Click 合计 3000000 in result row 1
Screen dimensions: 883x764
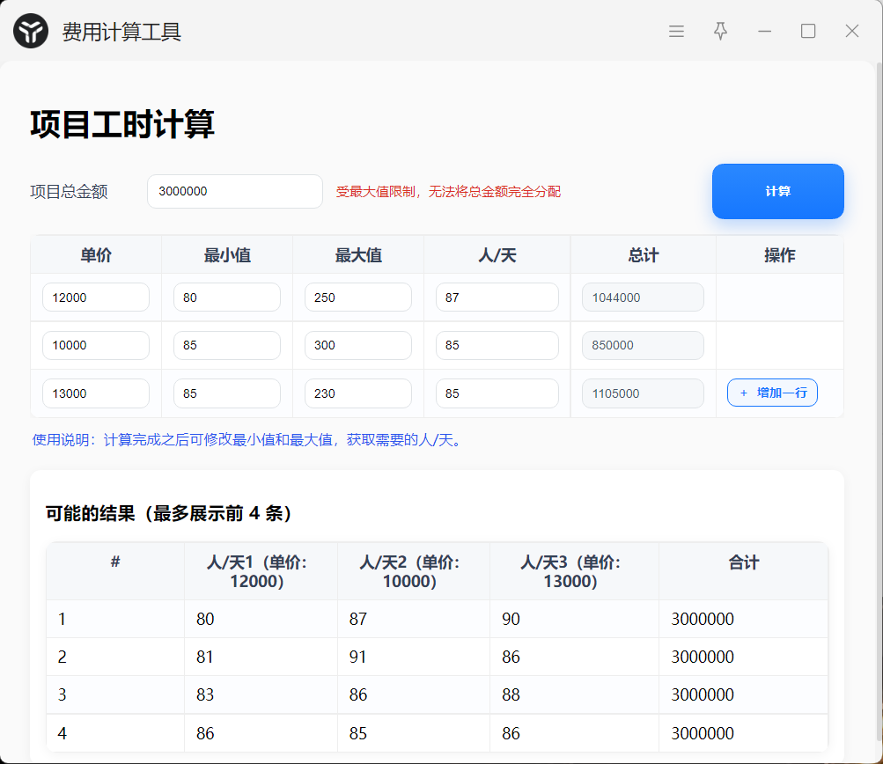pyautogui.click(x=703, y=619)
